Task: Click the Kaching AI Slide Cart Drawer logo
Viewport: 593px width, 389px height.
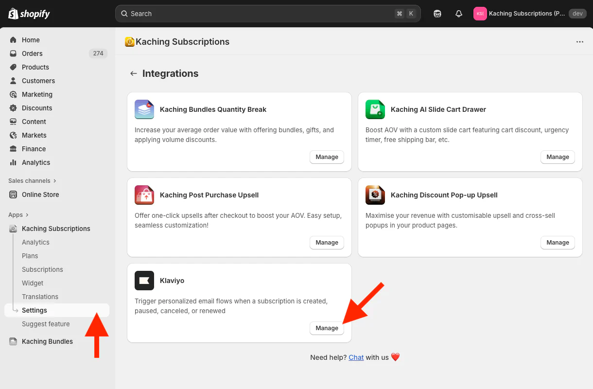Action: [x=375, y=109]
